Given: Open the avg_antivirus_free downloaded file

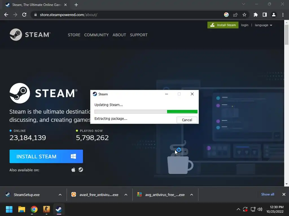Looking at the screenshot, I should [x=161, y=195].
